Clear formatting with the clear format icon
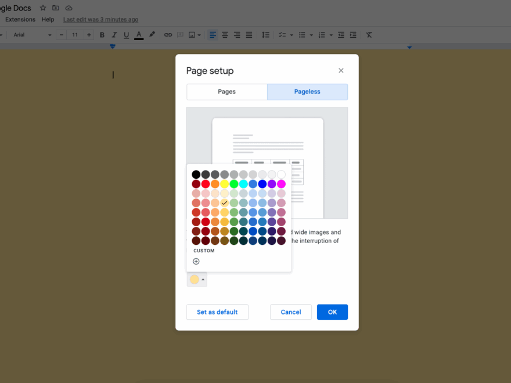Image resolution: width=511 pixels, height=383 pixels. [369, 35]
